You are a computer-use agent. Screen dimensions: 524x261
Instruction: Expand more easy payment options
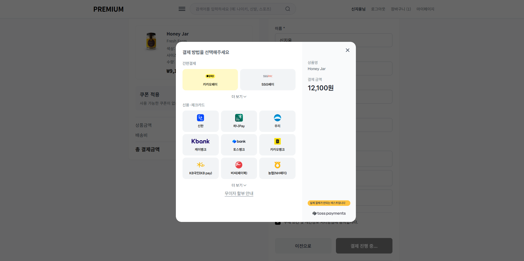(239, 97)
